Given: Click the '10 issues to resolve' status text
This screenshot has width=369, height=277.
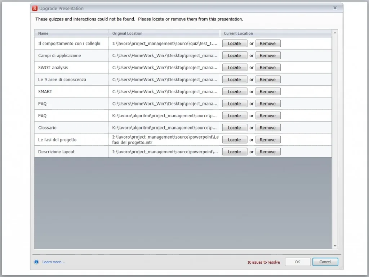Looking at the screenshot, I should (263, 262).
